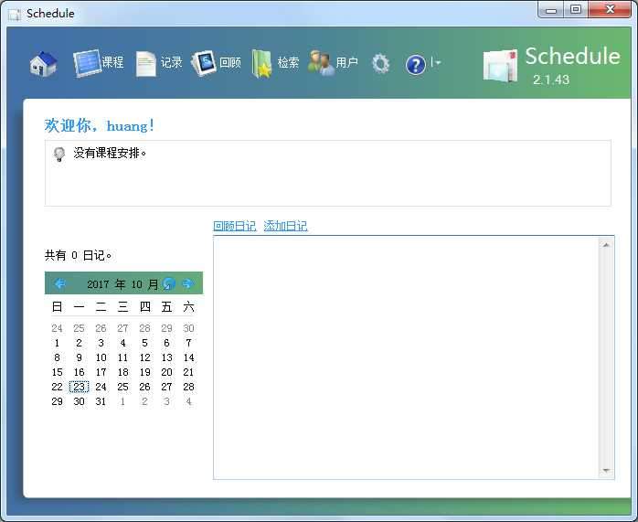Select October 23 in the calendar
Viewport: 638px width, 522px height.
pos(79,387)
